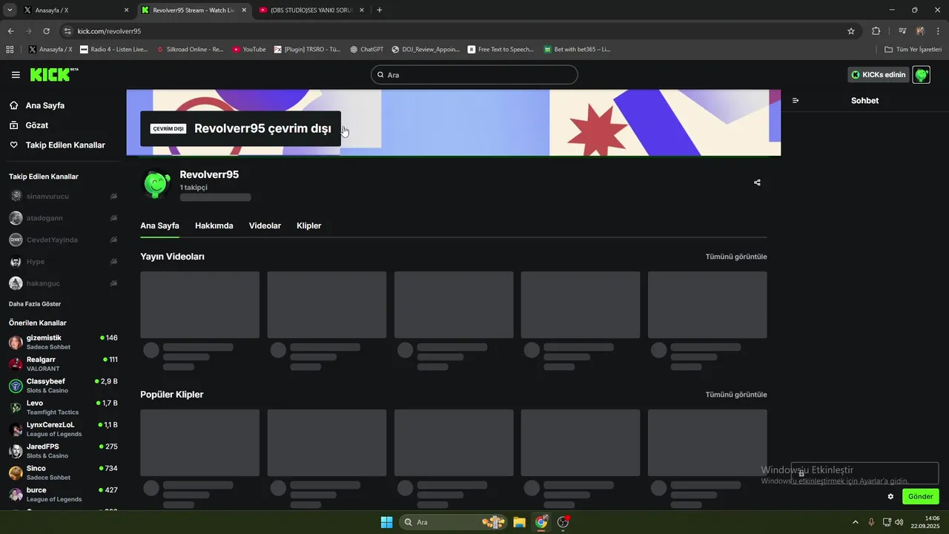Click the KICKs edinin button
Viewport: 949px width, 534px height.
coord(879,75)
